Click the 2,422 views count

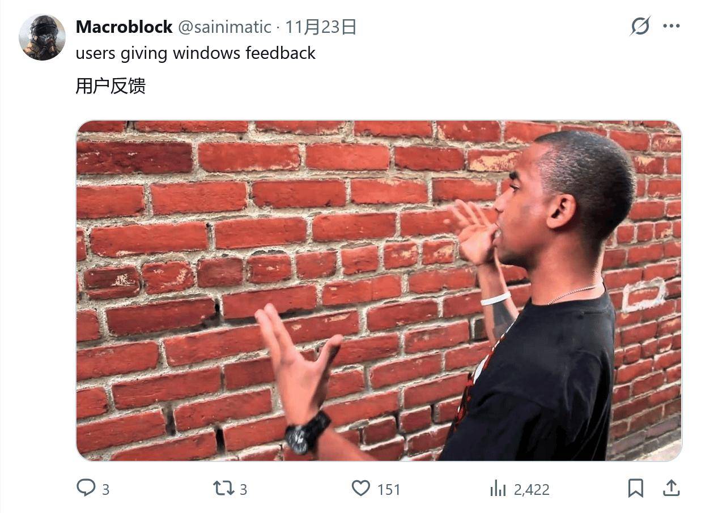coord(532,490)
